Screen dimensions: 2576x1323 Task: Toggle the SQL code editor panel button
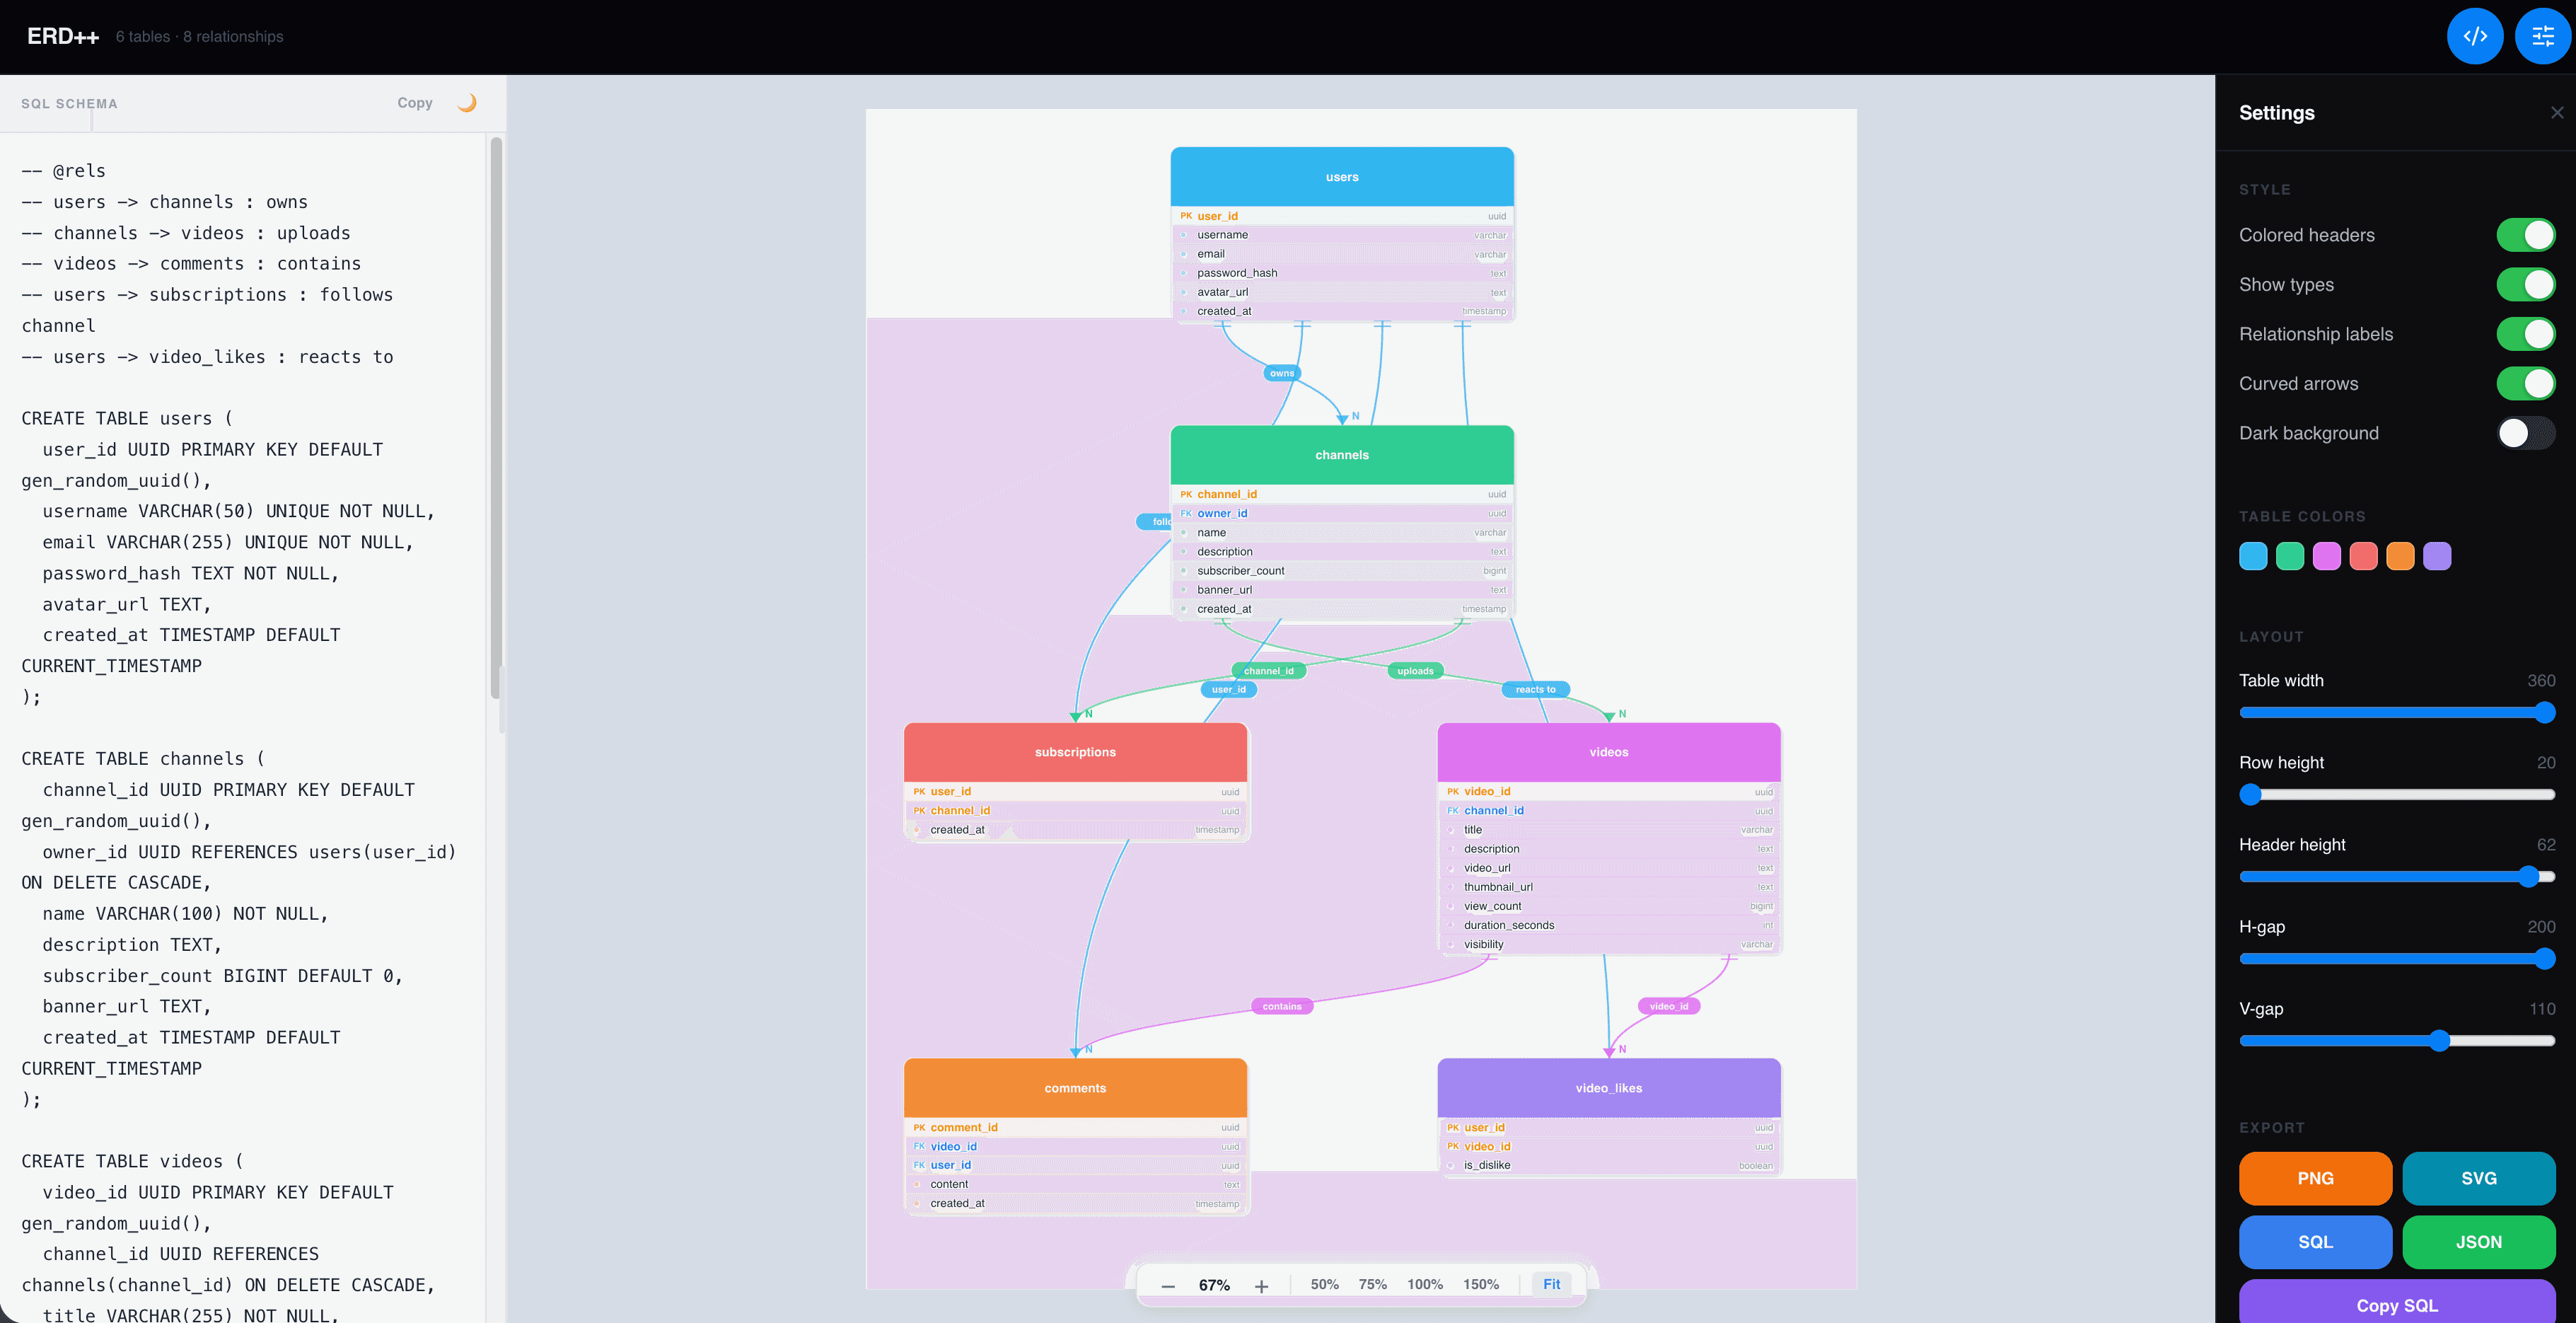coord(2474,37)
